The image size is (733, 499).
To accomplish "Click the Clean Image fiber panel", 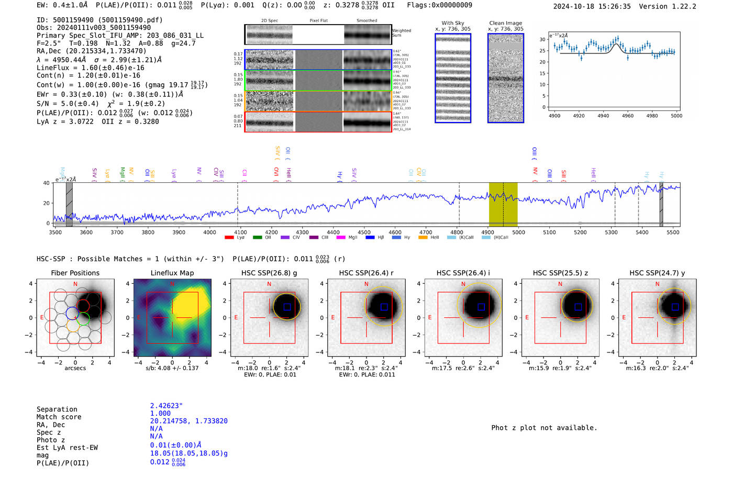I will tap(506, 78).
